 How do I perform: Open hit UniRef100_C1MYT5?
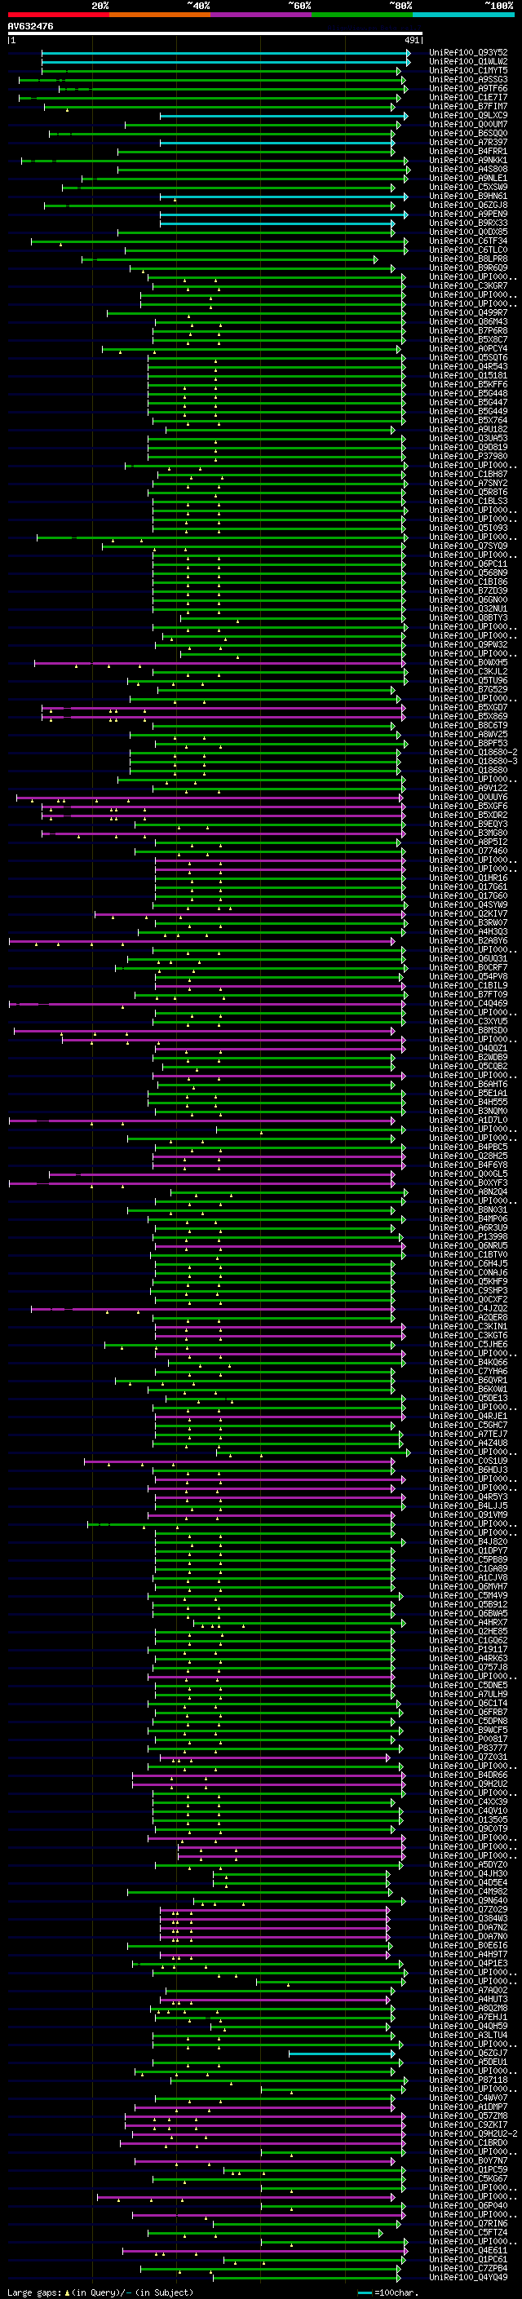pos(468,70)
